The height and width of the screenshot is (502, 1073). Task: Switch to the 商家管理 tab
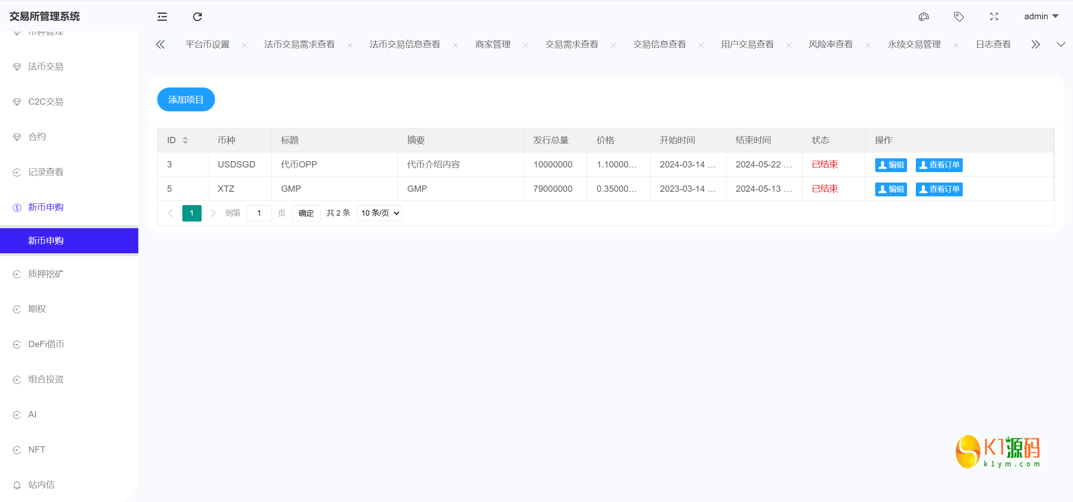(492, 44)
